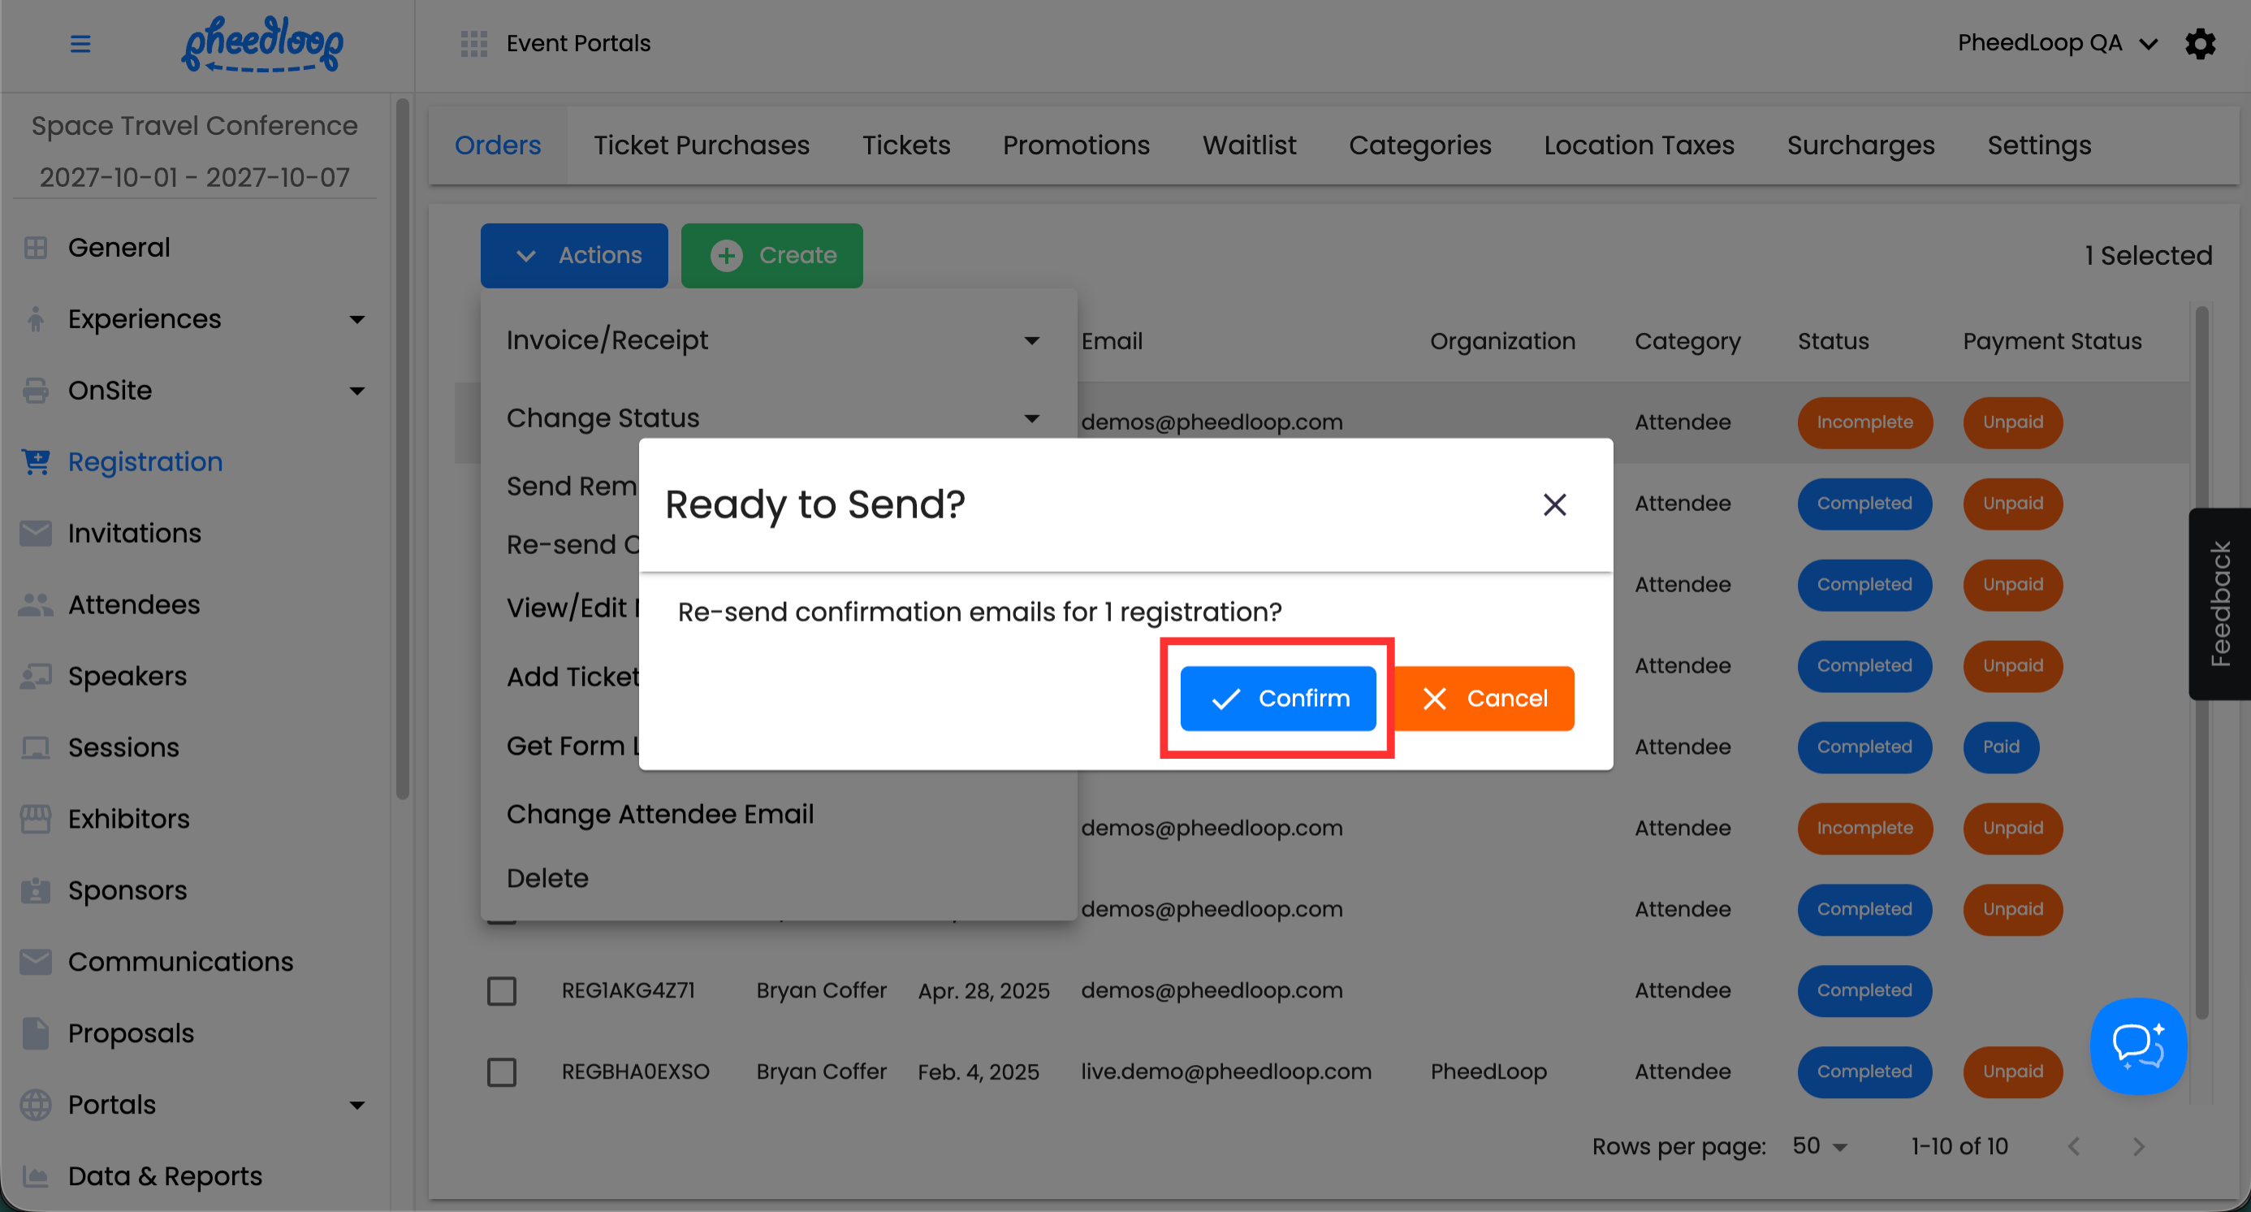Open the rows per page dropdown

point(1820,1146)
